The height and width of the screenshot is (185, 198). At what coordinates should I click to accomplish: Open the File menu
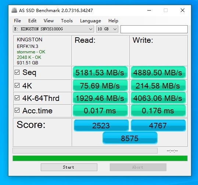point(17,21)
